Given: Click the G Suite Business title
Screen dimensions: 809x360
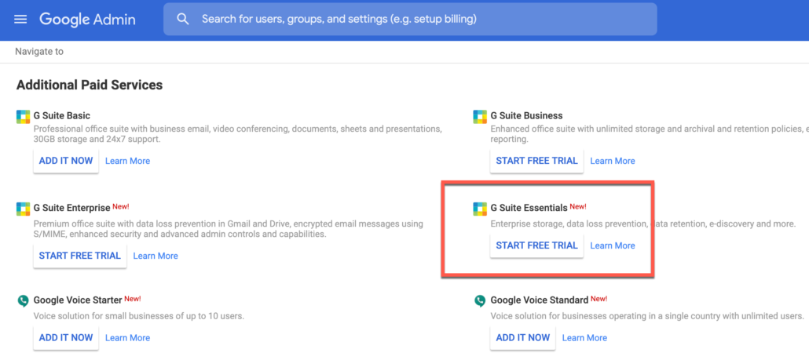Looking at the screenshot, I should coord(526,115).
